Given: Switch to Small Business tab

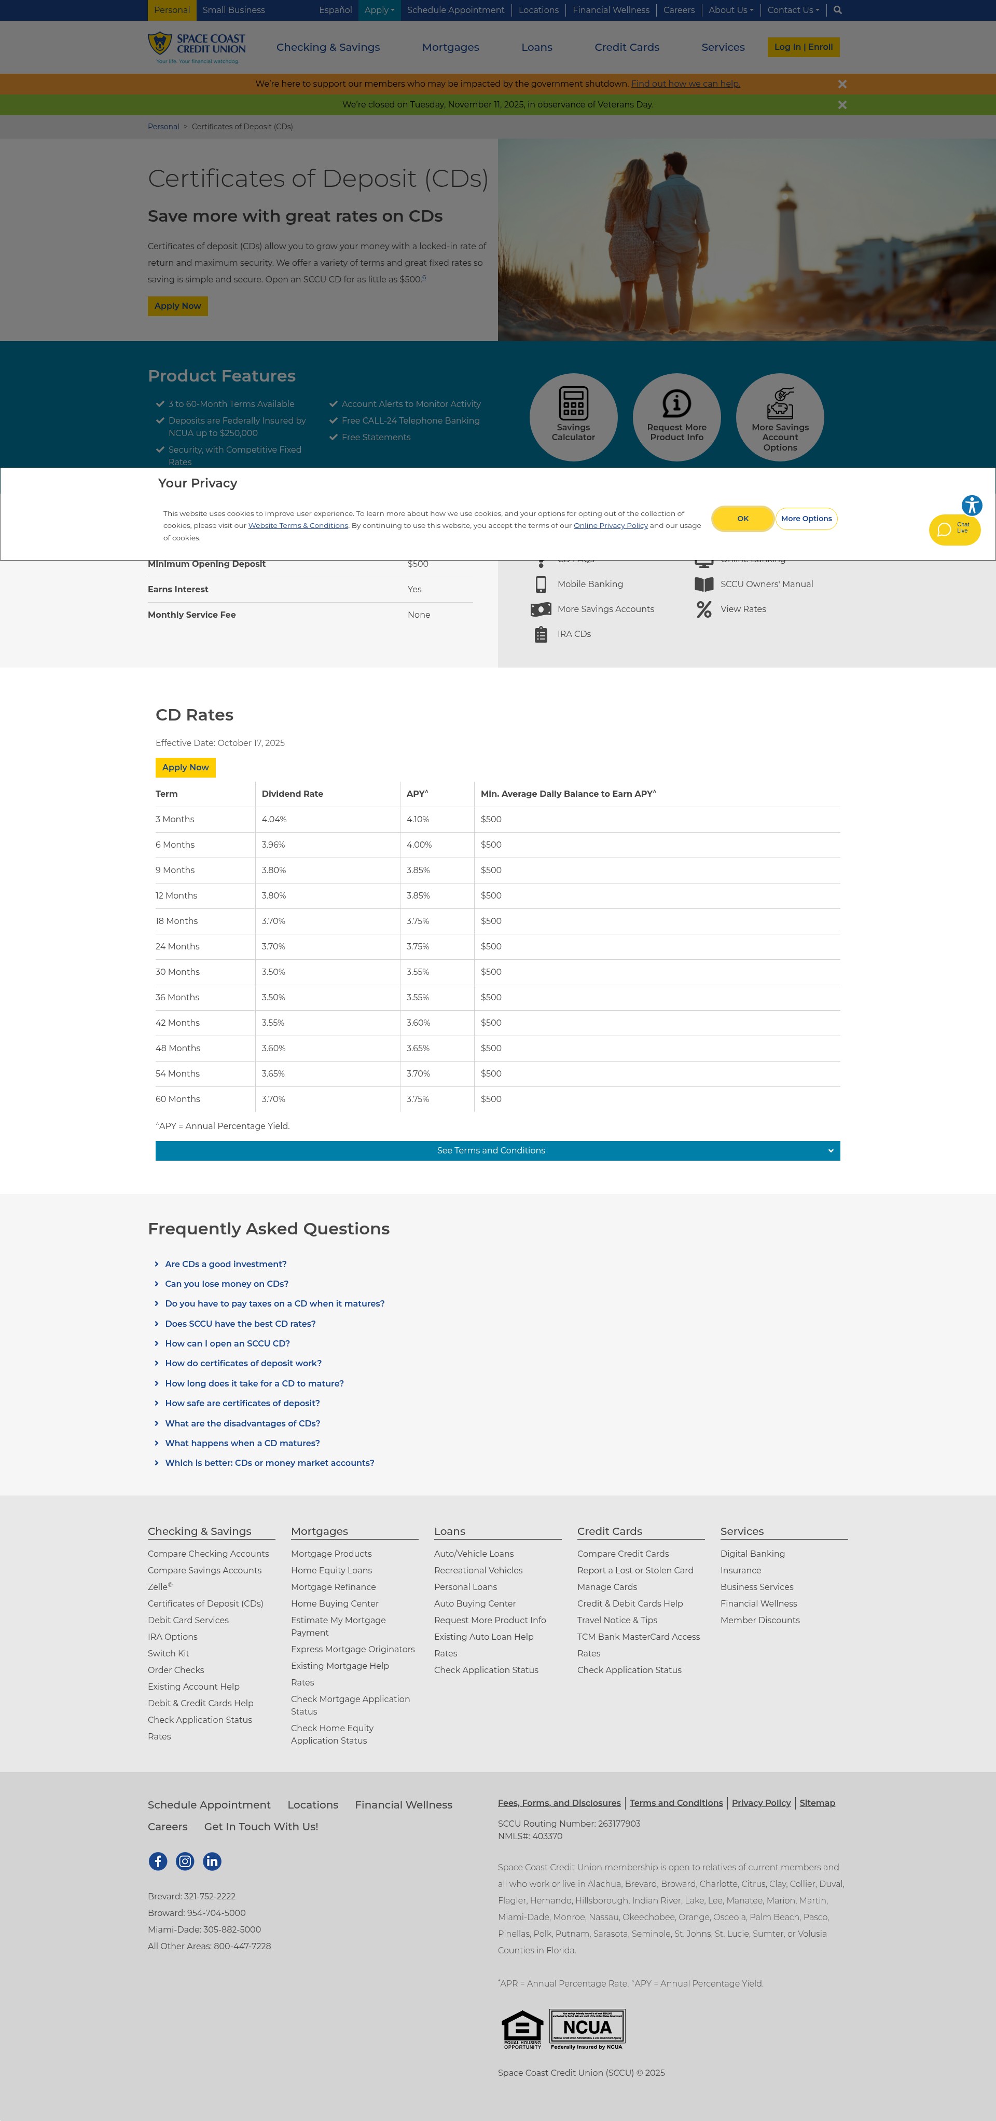Looking at the screenshot, I should [233, 10].
